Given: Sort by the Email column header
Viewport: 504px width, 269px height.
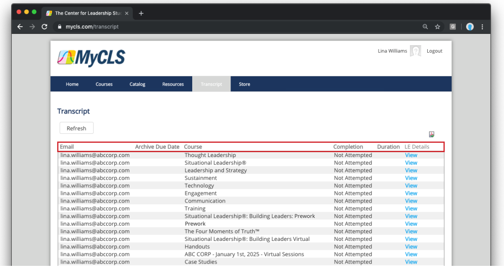Looking at the screenshot, I should 67,147.
